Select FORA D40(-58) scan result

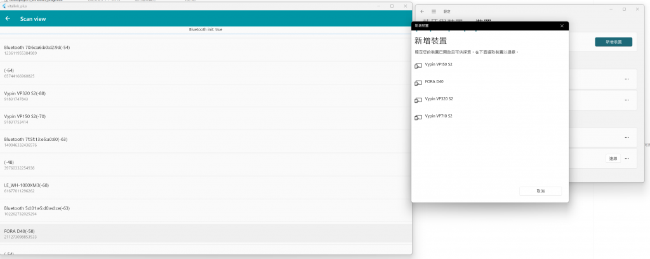[206, 234]
